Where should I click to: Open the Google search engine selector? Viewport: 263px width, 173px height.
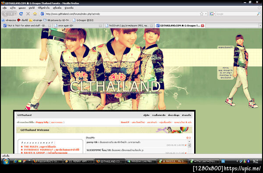(x=213, y=14)
